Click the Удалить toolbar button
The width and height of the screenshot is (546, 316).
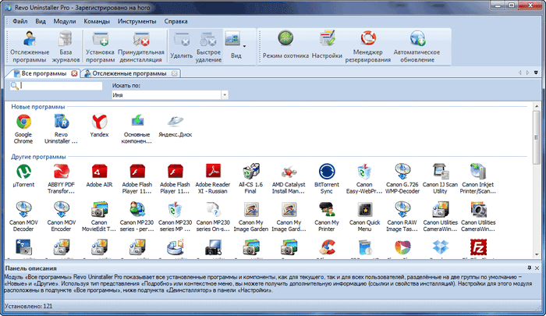coord(182,47)
